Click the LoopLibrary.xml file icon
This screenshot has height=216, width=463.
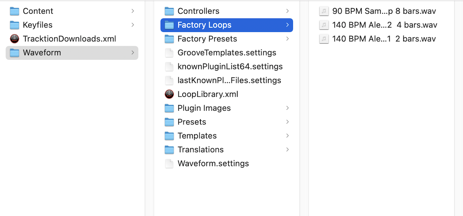click(169, 94)
